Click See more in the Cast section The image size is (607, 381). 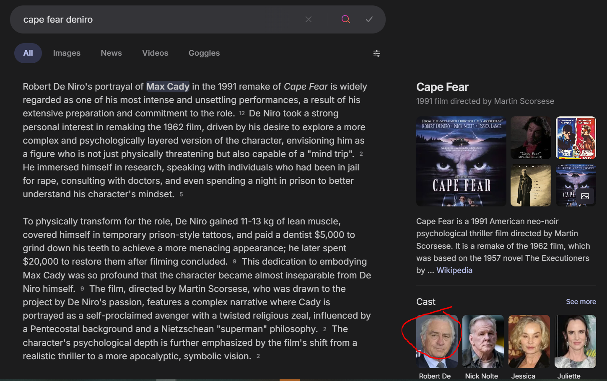[581, 302]
